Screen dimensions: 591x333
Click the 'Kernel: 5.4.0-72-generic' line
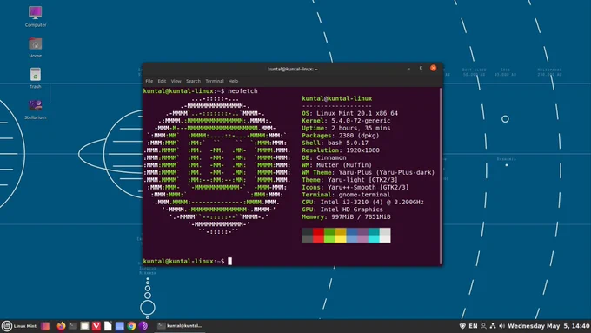point(346,121)
